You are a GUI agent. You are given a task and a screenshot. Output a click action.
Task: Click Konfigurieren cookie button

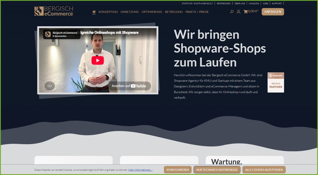click(178, 170)
